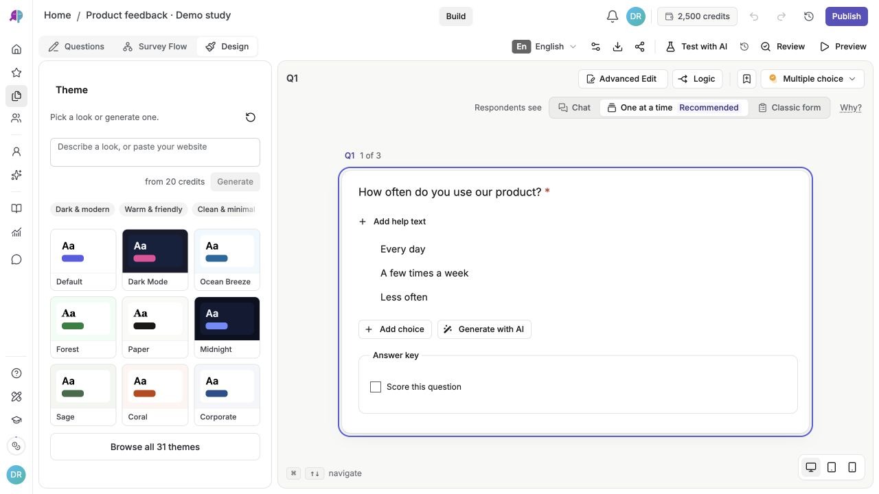The width and height of the screenshot is (879, 494).
Task: Open the chart analytics icon in sidebar
Action: point(16,232)
